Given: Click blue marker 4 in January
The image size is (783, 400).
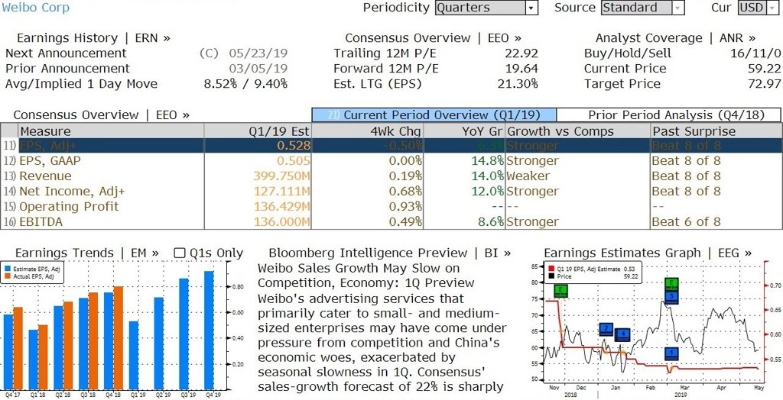Looking at the screenshot, I should [622, 334].
